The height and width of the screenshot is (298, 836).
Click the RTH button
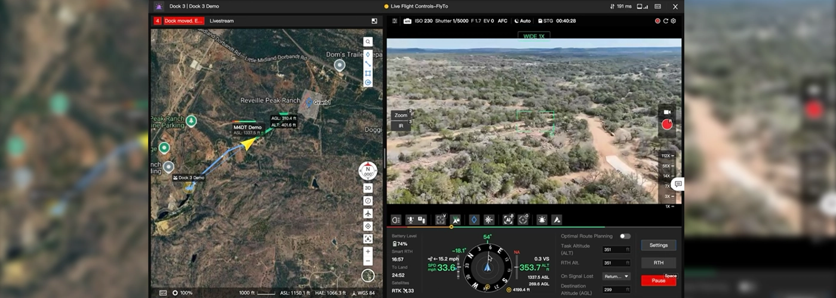tap(659, 262)
